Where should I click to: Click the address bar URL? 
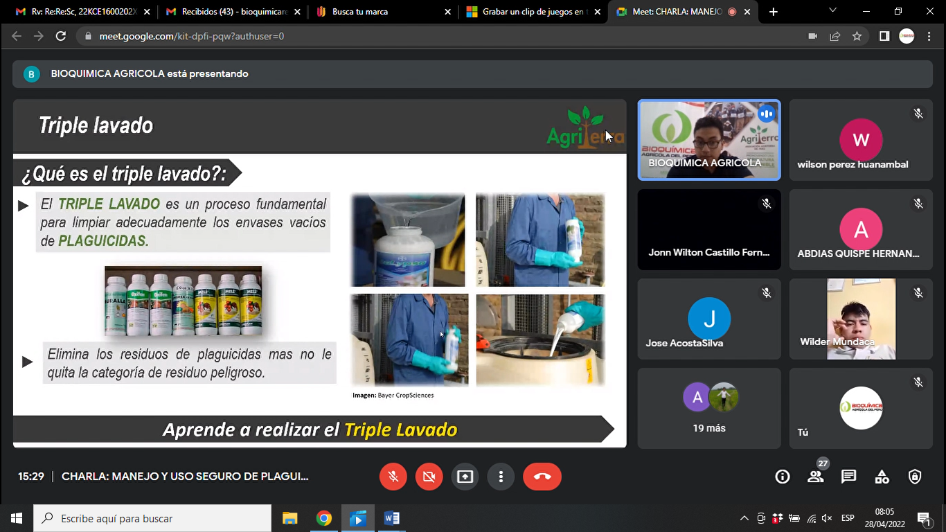[x=191, y=36]
